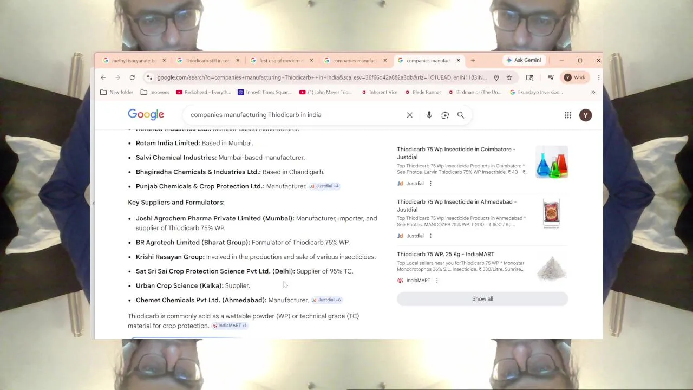Open the Inherent Vice bookmark
This screenshot has height=390, width=693.
[380, 92]
